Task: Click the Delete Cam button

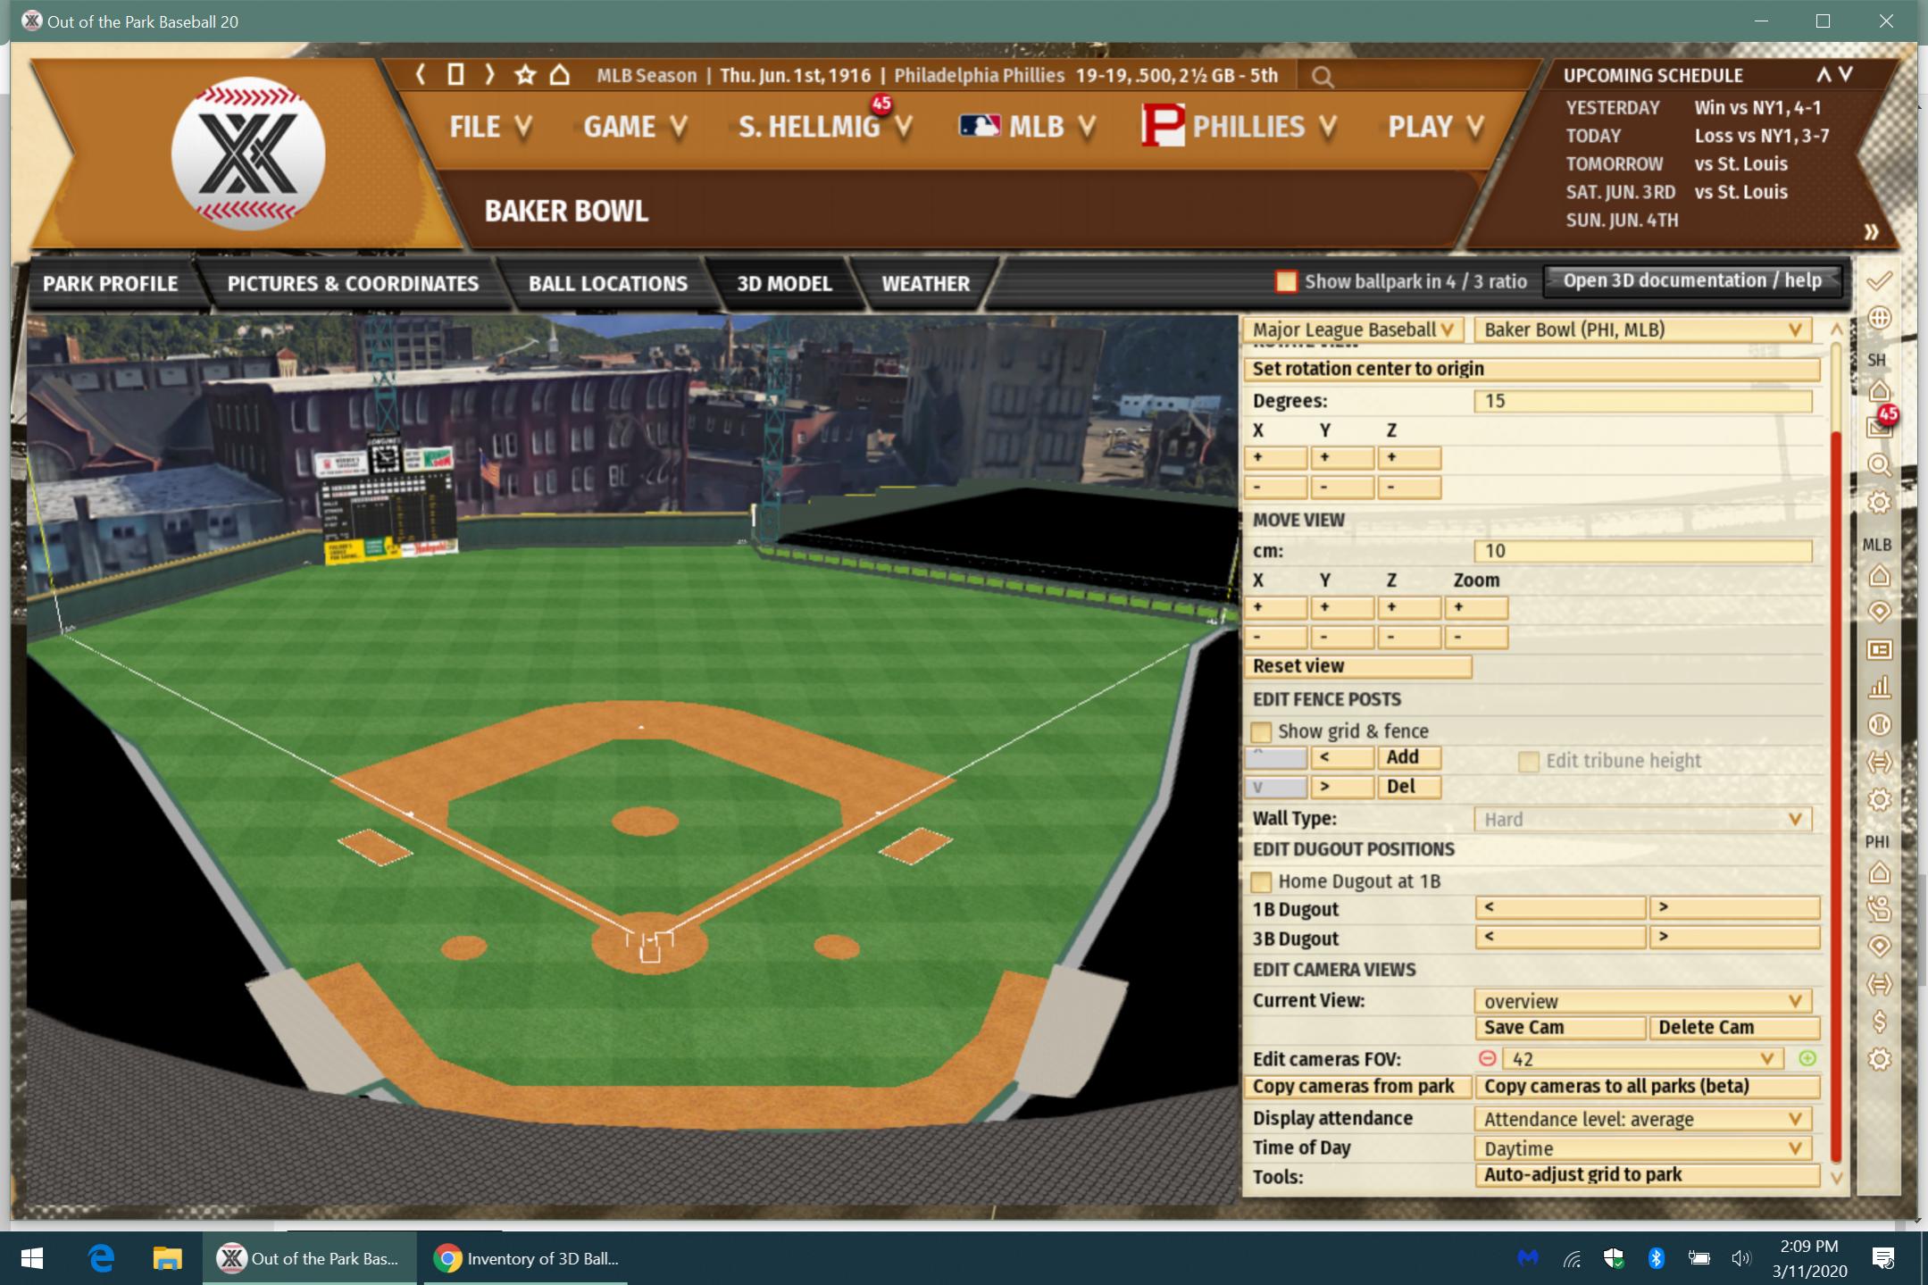Action: tap(1733, 1028)
